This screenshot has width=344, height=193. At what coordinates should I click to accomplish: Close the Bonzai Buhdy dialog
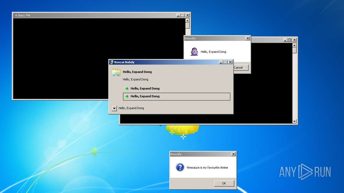(230, 62)
